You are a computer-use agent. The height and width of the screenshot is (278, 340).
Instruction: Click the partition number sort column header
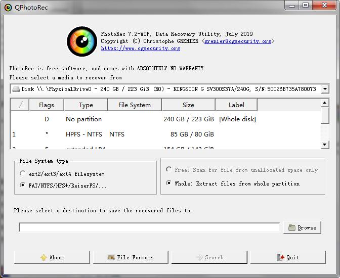[x=20, y=105]
